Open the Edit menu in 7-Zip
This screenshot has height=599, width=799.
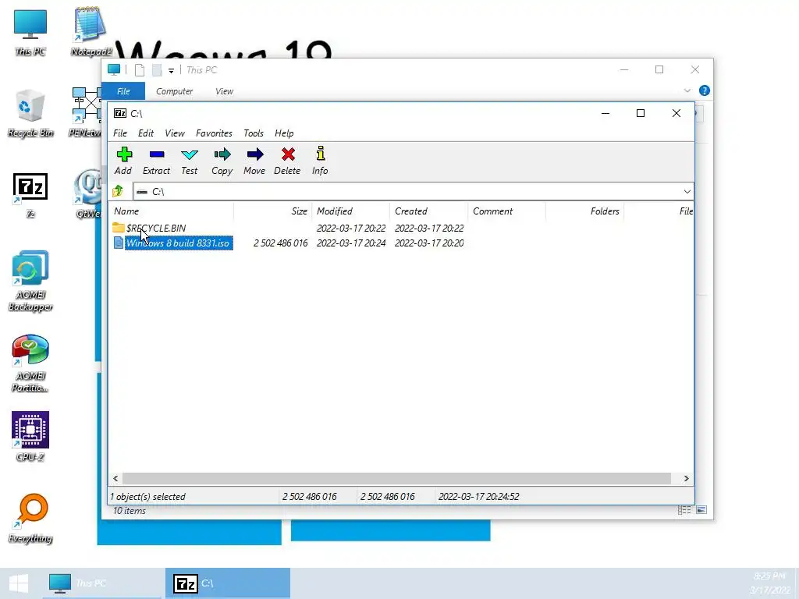click(x=146, y=133)
